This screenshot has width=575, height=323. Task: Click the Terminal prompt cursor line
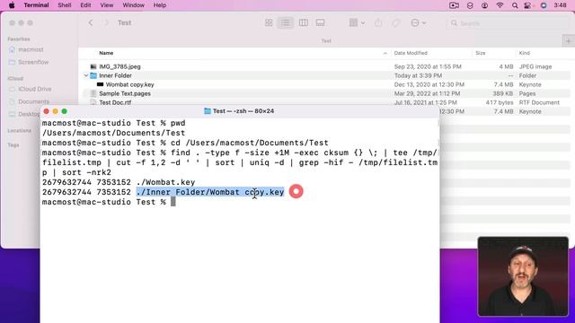click(x=109, y=202)
